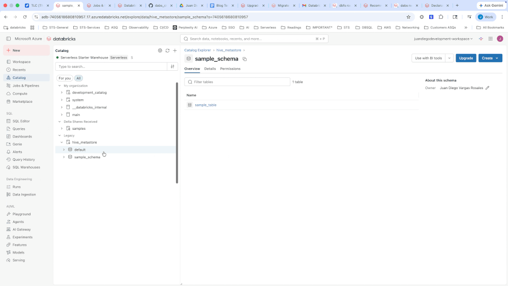Image resolution: width=508 pixels, height=286 pixels.
Task: Open Jobs & Pipelines in the sidebar
Action: (x=26, y=85)
